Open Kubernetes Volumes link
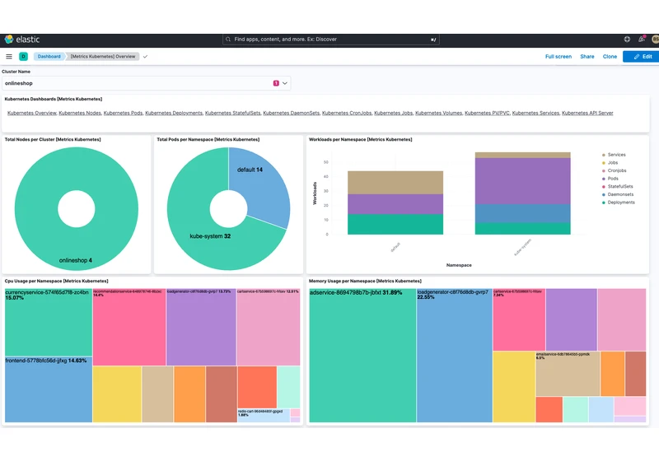The image size is (659, 461). click(438, 113)
